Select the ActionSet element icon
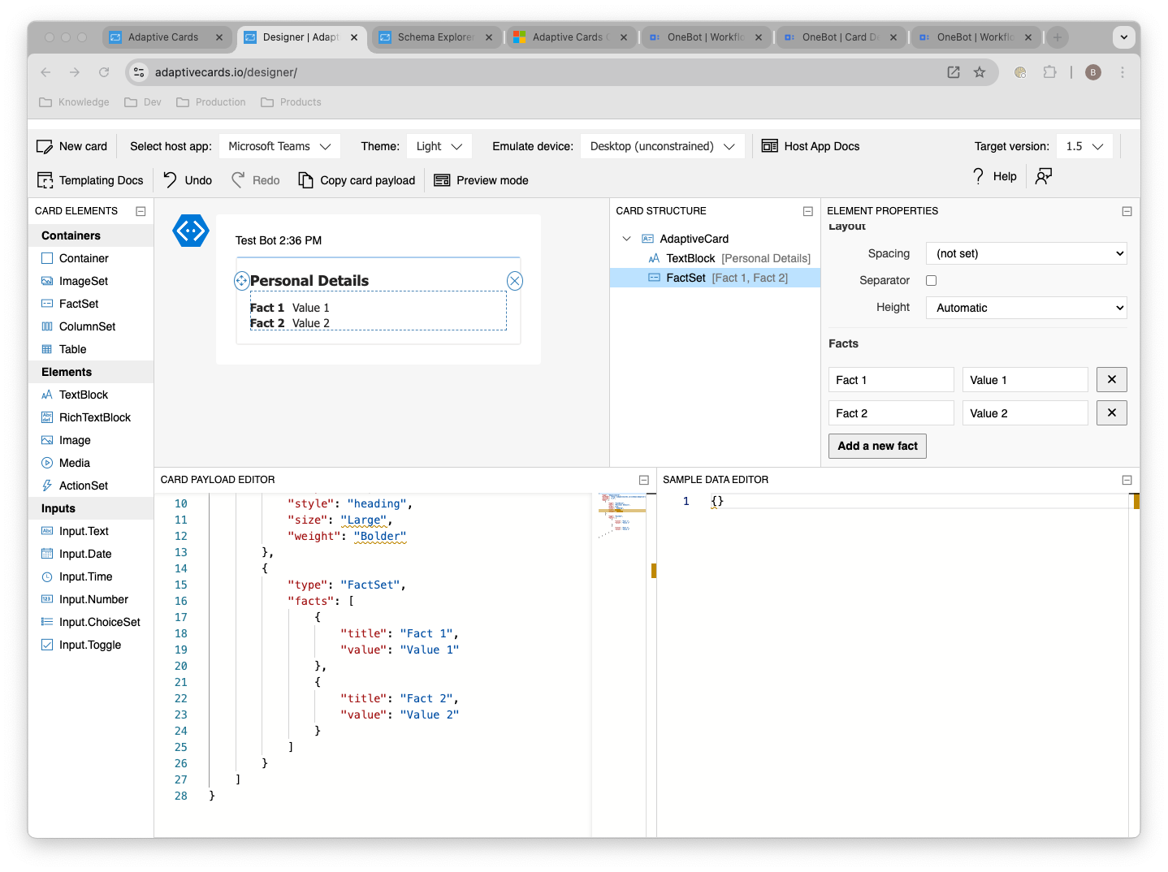This screenshot has width=1168, height=872. [47, 486]
